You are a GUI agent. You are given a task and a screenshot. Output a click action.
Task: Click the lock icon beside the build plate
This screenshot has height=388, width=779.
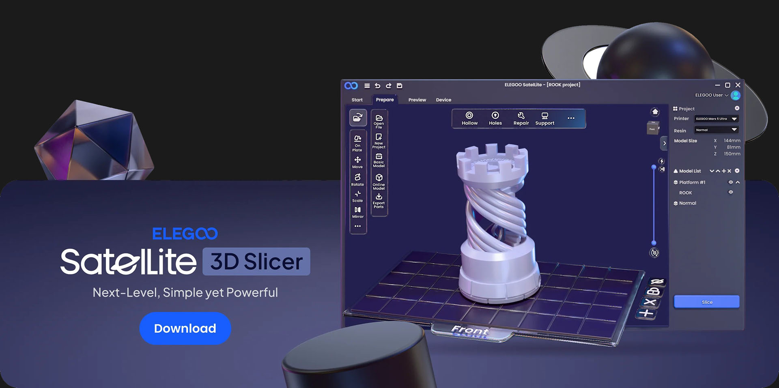(654, 292)
